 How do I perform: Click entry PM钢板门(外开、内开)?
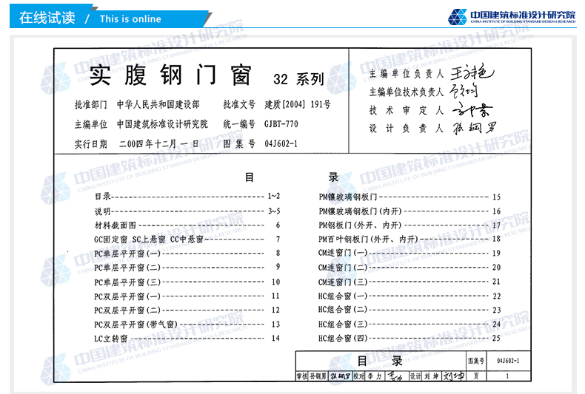coord(409,225)
